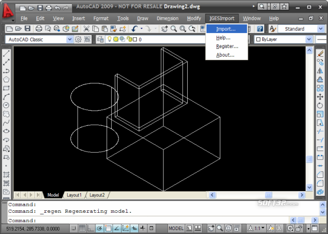328x234 pixels.
Task: Click the Erase tool in Modify toolbar
Action: click(320, 53)
